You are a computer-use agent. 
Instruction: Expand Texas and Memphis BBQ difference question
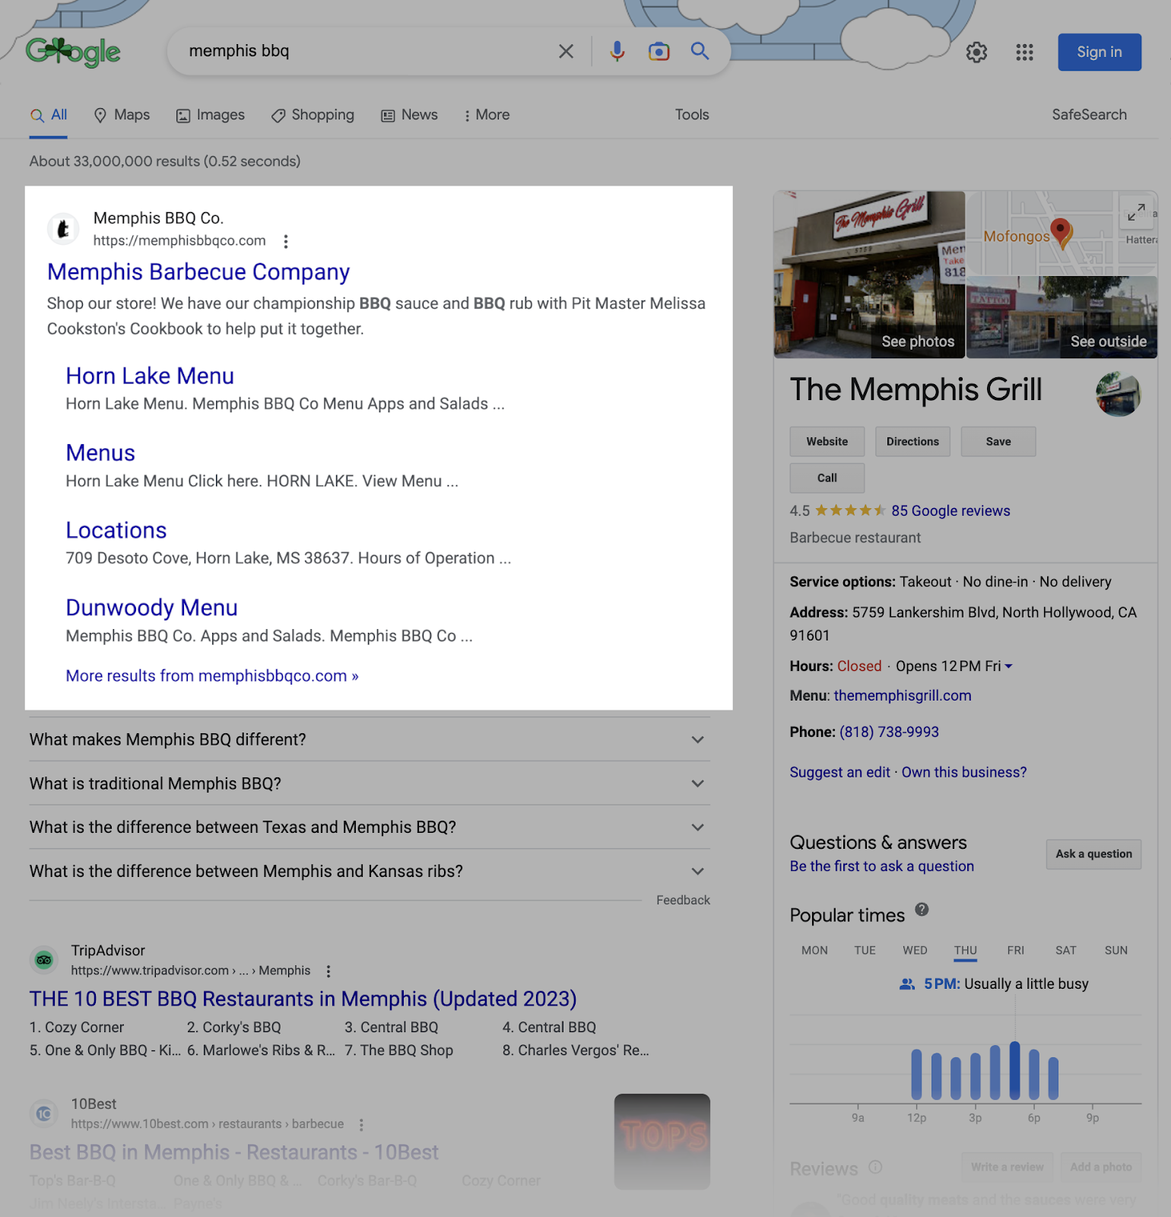coord(697,828)
